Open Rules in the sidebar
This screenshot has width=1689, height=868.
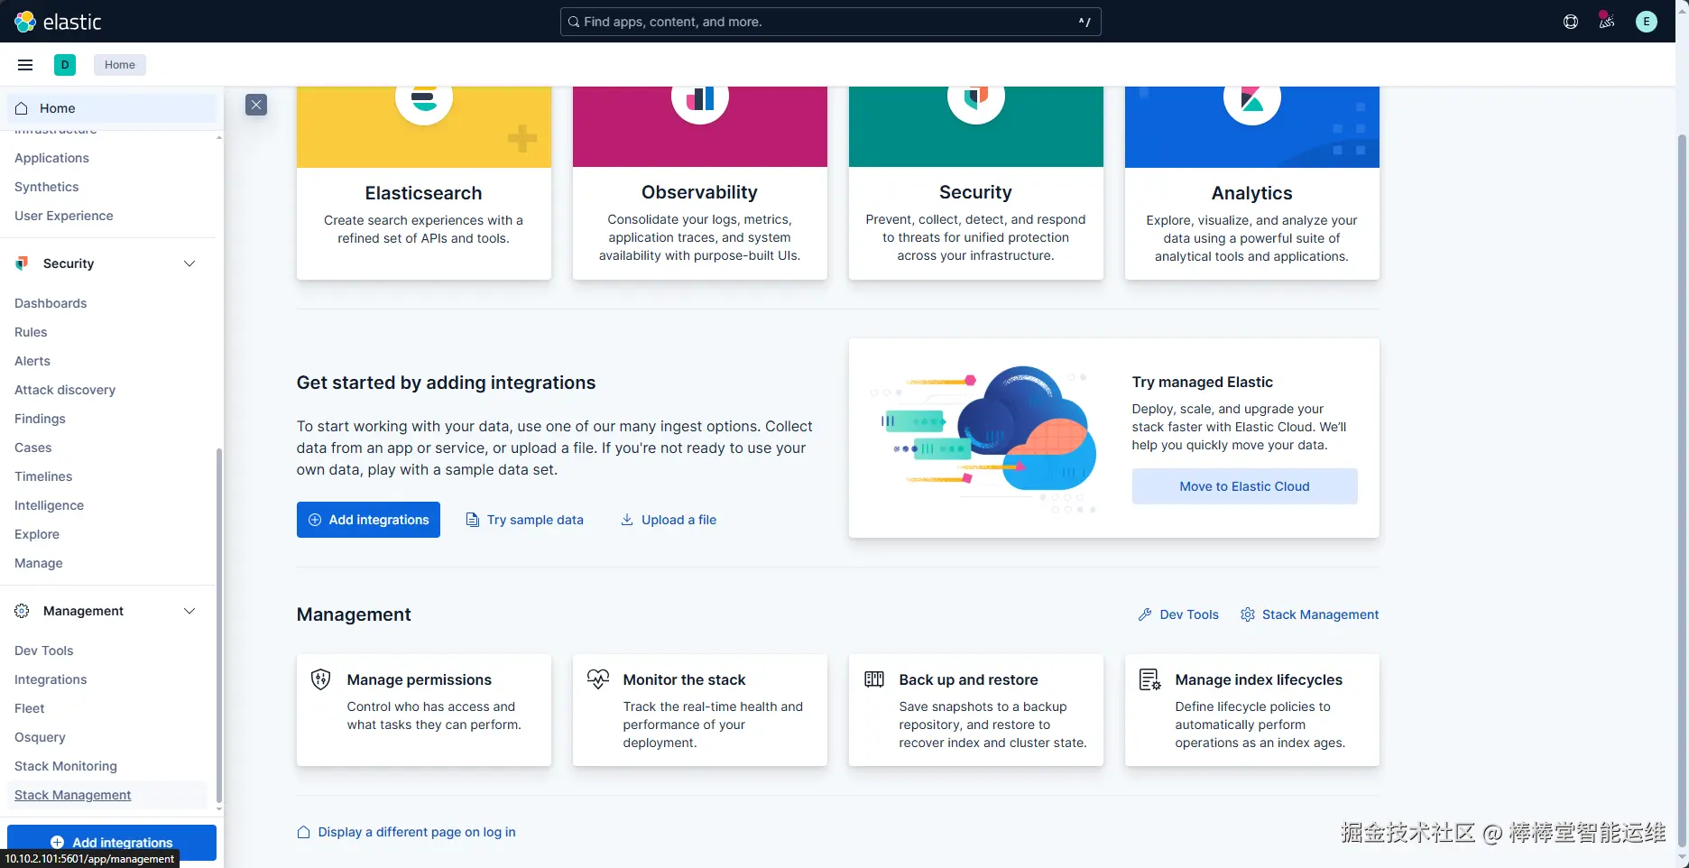[31, 332]
